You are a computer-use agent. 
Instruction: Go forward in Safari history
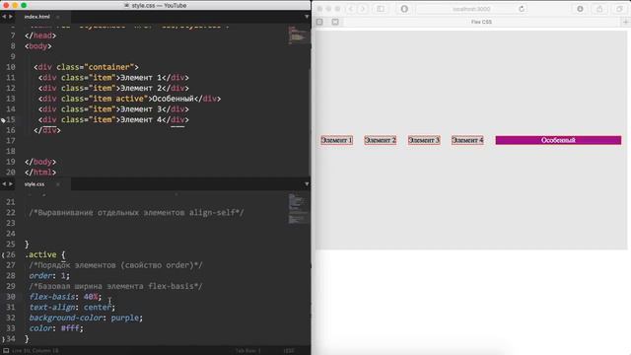[x=363, y=9]
